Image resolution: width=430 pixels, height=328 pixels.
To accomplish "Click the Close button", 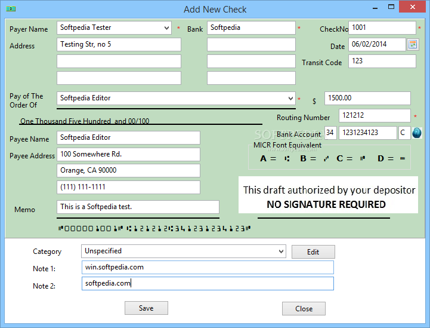I will (x=304, y=308).
